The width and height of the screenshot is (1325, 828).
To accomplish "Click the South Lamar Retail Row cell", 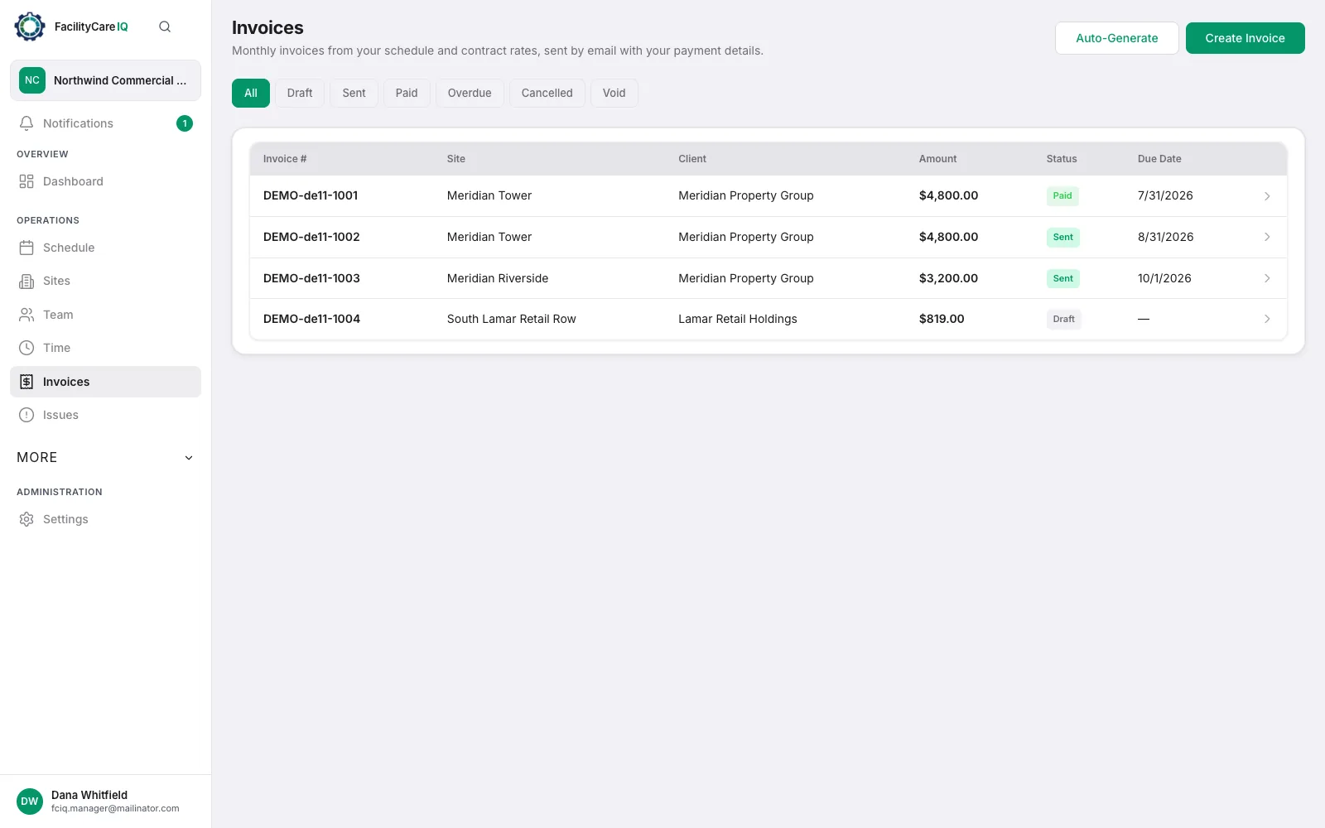I will click(511, 319).
